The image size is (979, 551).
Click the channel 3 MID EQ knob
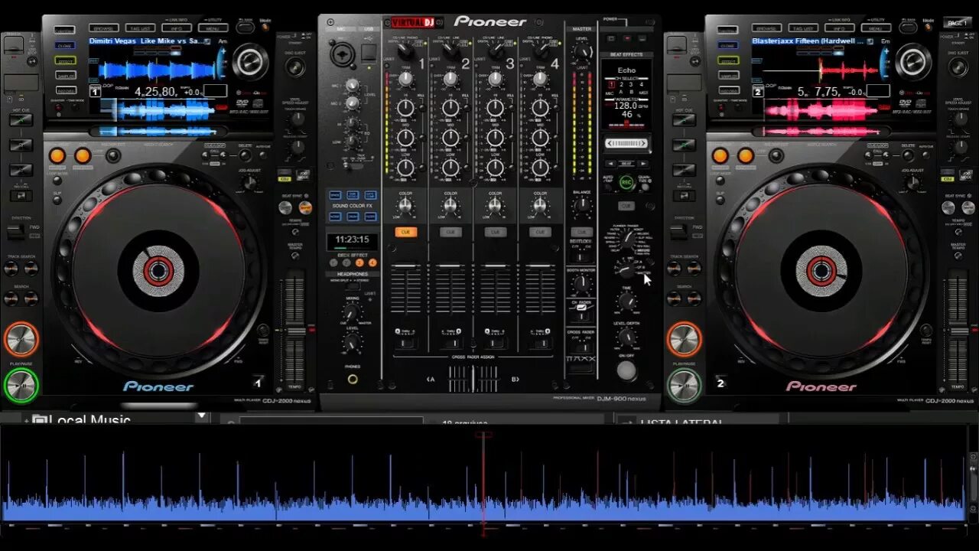point(496,138)
